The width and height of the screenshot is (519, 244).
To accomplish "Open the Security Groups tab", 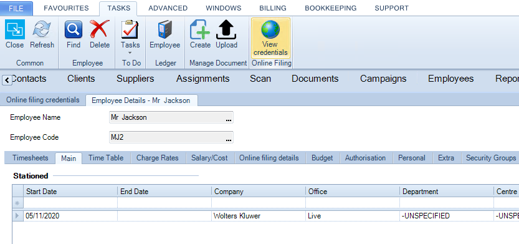I will (x=491, y=158).
